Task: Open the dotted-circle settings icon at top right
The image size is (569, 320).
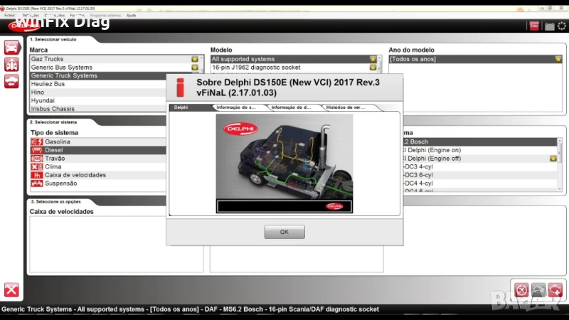Action: coord(562,26)
